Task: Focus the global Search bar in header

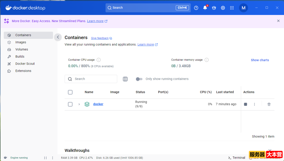Action: [x=148, y=8]
